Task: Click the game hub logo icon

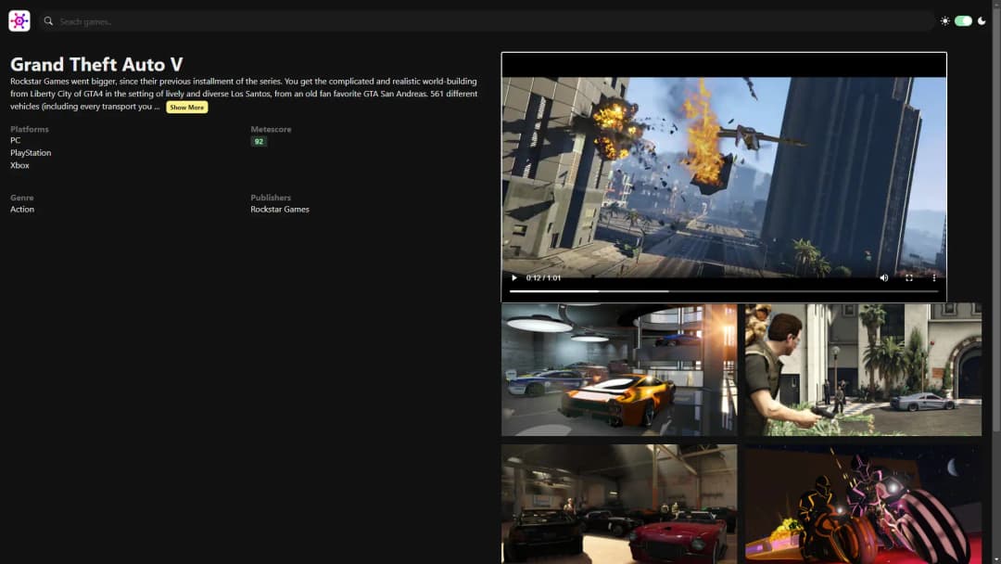Action: 19,21
